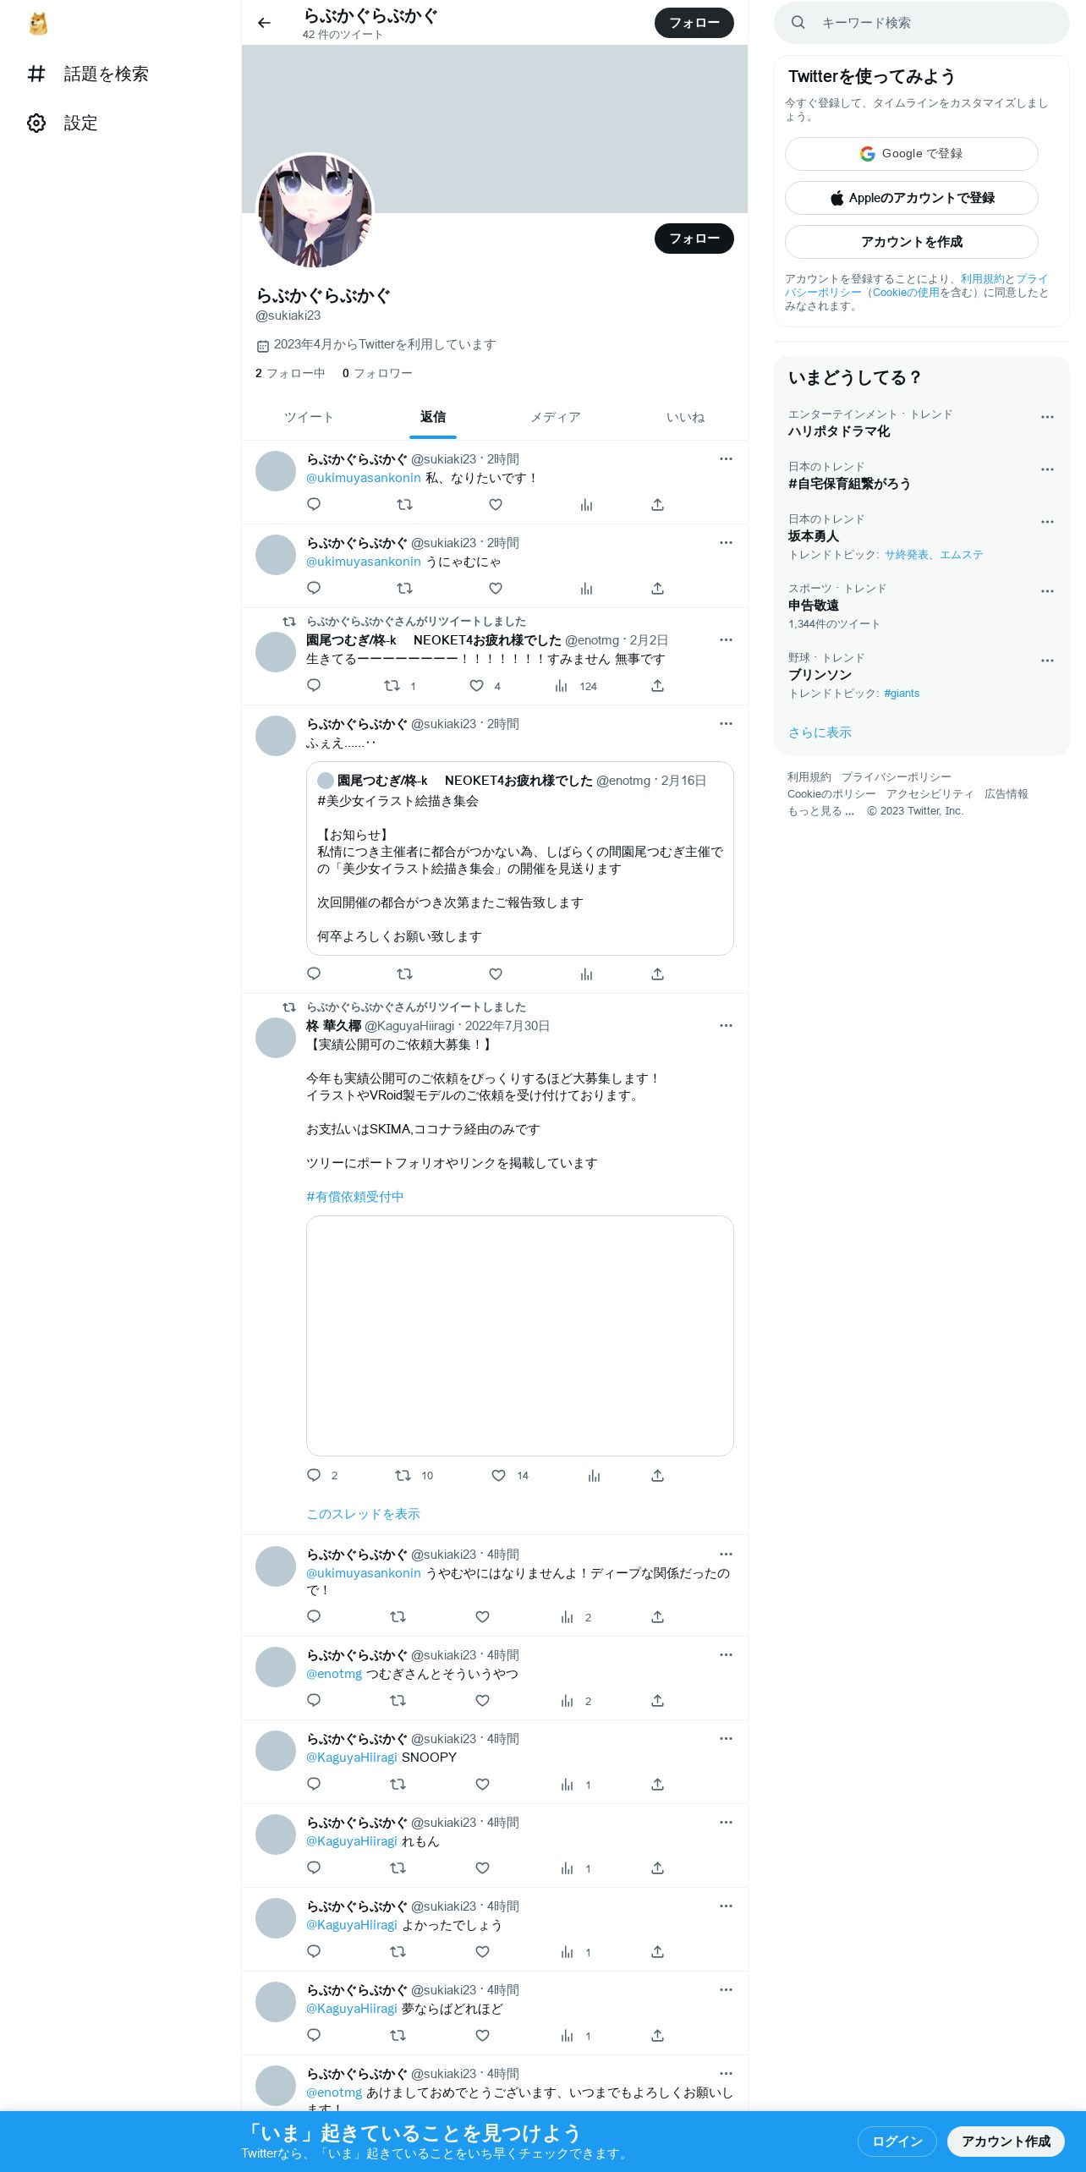Open more menu on the れもん reply
Image resolution: width=1086 pixels, height=2172 pixels.
726,1823
